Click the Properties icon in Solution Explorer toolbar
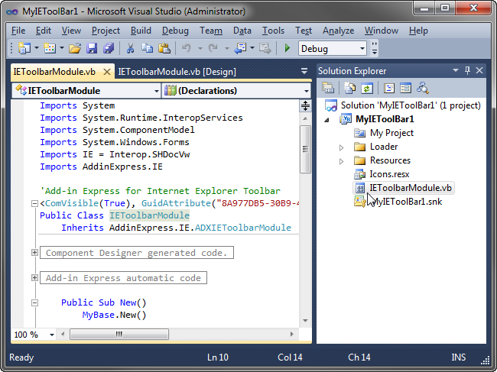Image resolution: width=497 pixels, height=372 pixels. [328, 88]
